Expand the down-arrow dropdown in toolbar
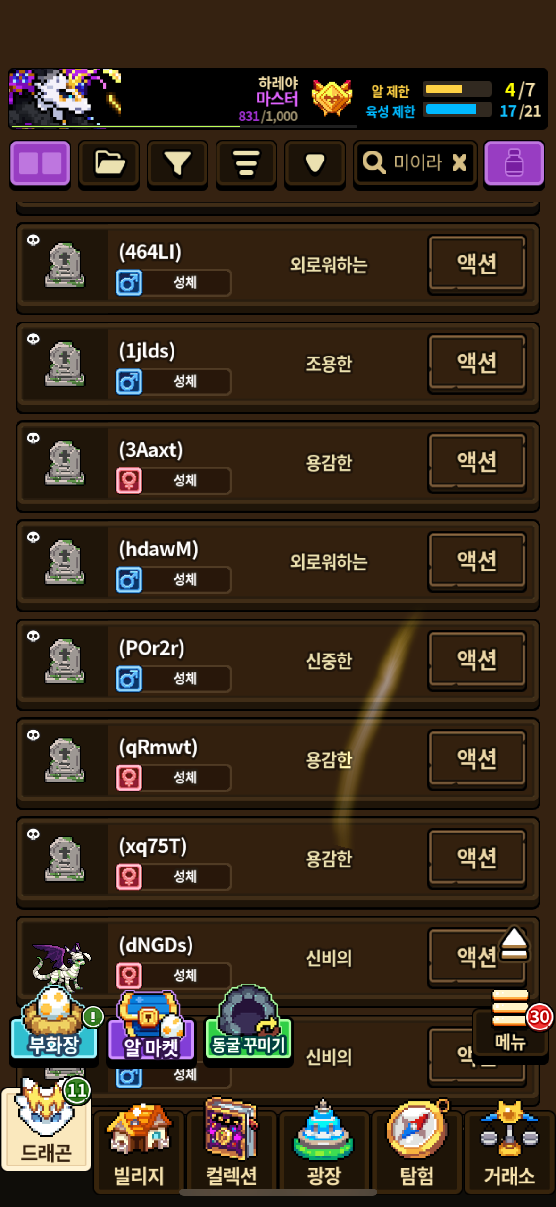 [x=315, y=164]
